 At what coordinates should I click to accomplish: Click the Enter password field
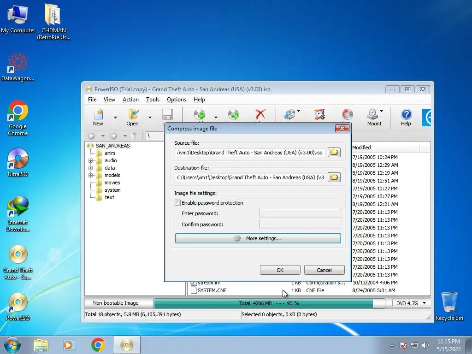click(x=300, y=213)
